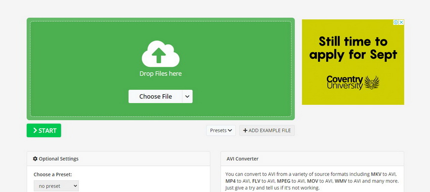Click the Optional Settings gear icon

(35, 159)
